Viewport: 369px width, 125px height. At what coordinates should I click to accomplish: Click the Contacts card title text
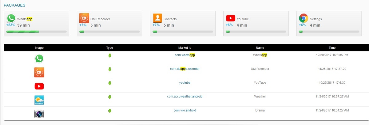(170, 19)
